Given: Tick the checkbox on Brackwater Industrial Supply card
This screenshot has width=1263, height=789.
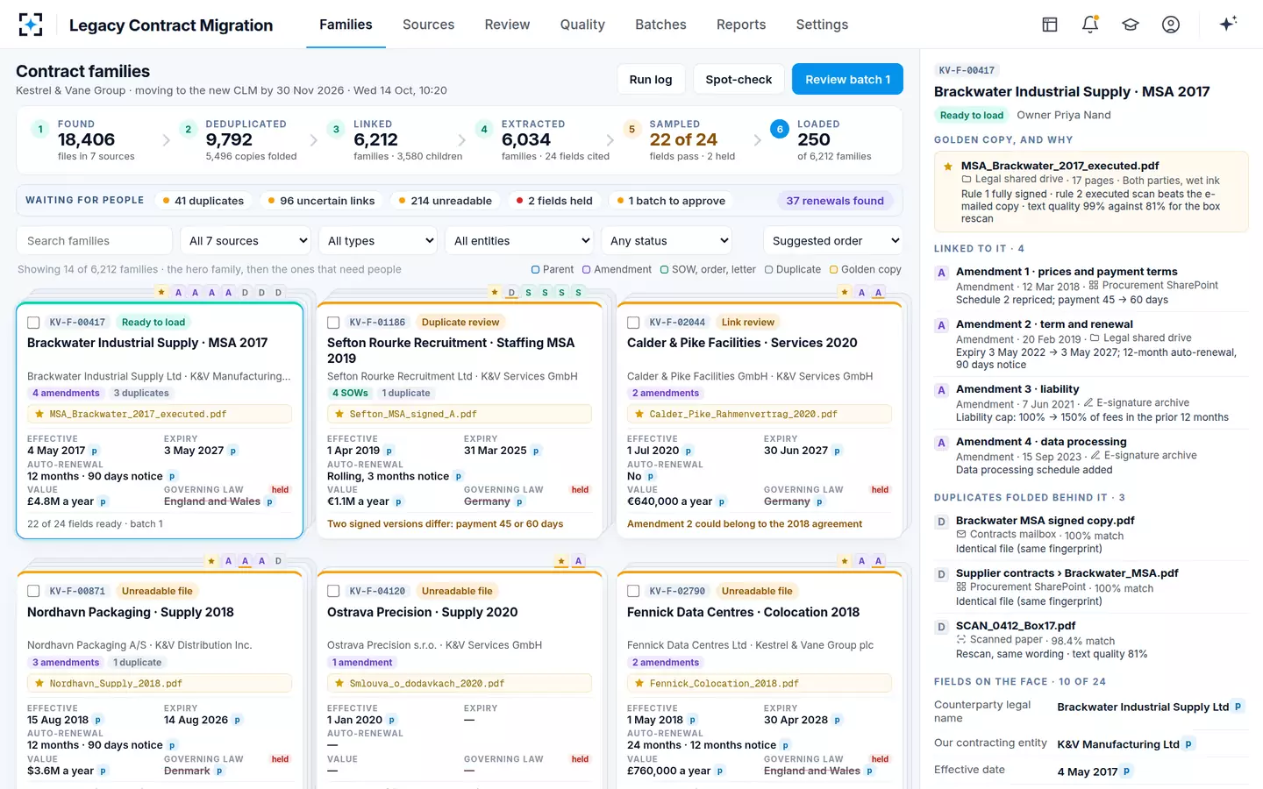Looking at the screenshot, I should tap(33, 323).
